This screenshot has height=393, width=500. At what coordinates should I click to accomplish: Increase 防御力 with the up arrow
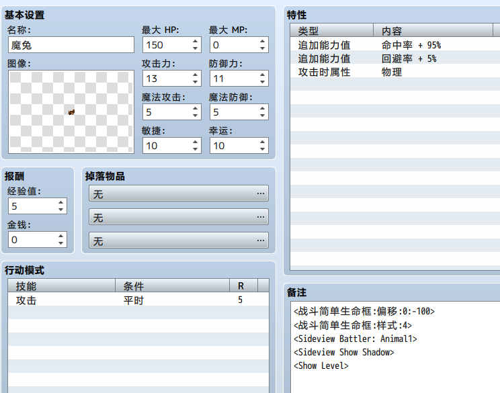262,75
